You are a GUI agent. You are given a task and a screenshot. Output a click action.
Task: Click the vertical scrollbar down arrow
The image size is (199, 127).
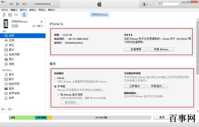tap(198, 111)
